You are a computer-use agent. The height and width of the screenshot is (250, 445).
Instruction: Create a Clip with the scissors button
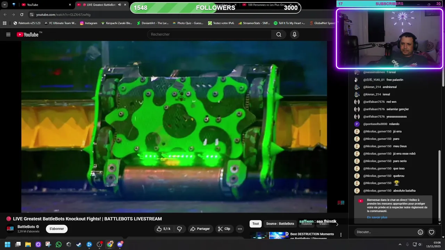[x=224, y=229]
